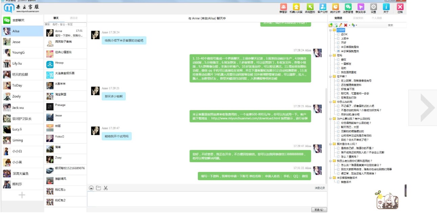Switch to the 通讯录 tab

(x=74, y=18)
